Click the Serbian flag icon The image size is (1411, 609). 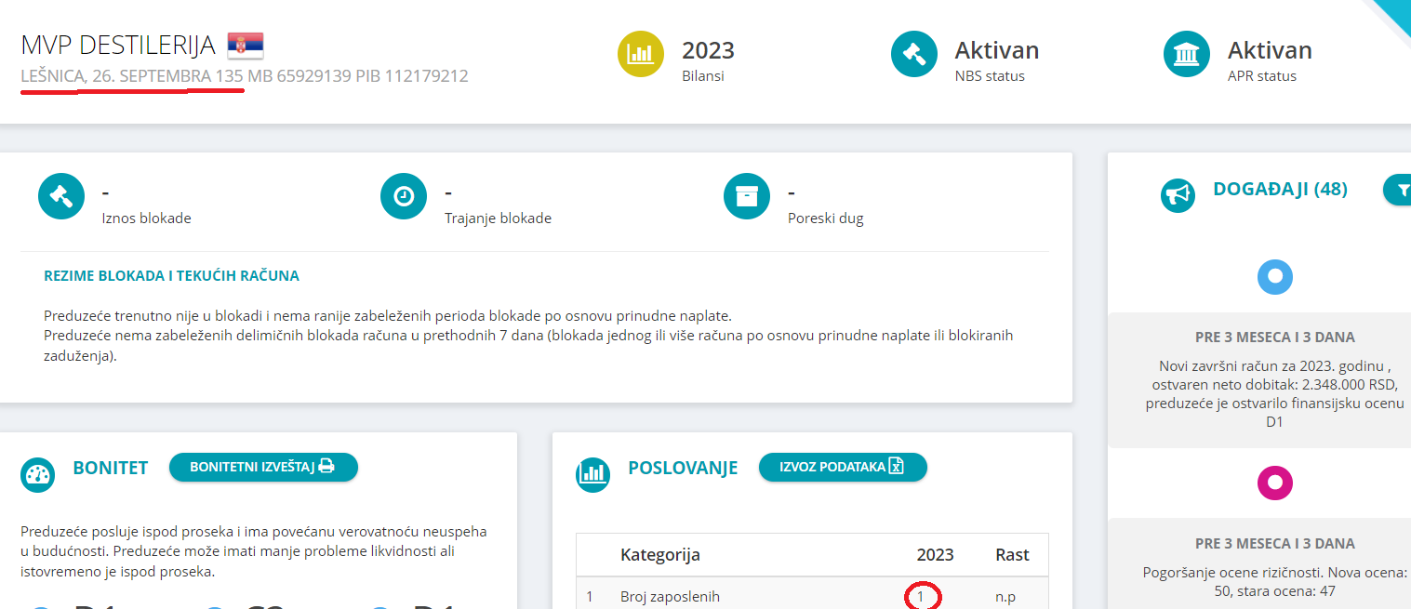click(x=246, y=45)
